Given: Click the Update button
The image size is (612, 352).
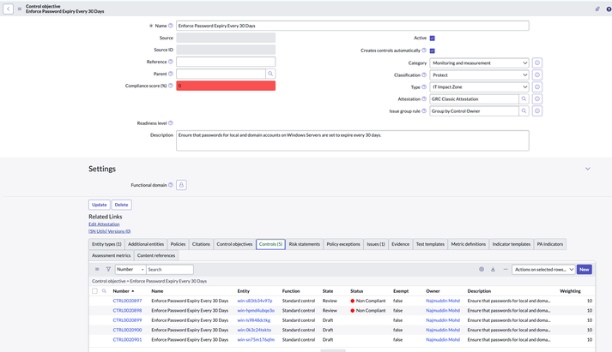Looking at the screenshot, I should tap(99, 205).
